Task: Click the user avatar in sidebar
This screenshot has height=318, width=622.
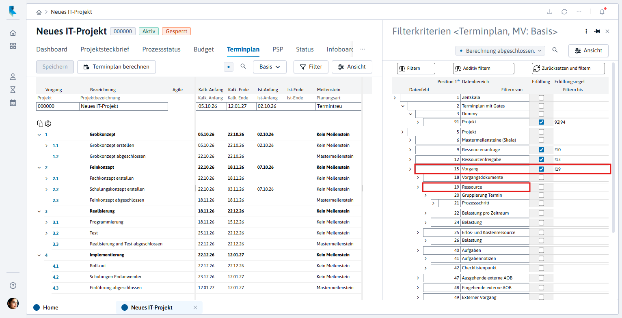Action: pos(13,303)
